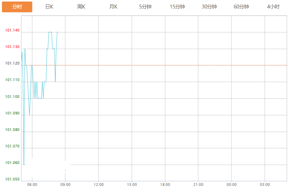Click the 06:00 time axis label
The width and height of the screenshot is (291, 187).
tap(32, 185)
